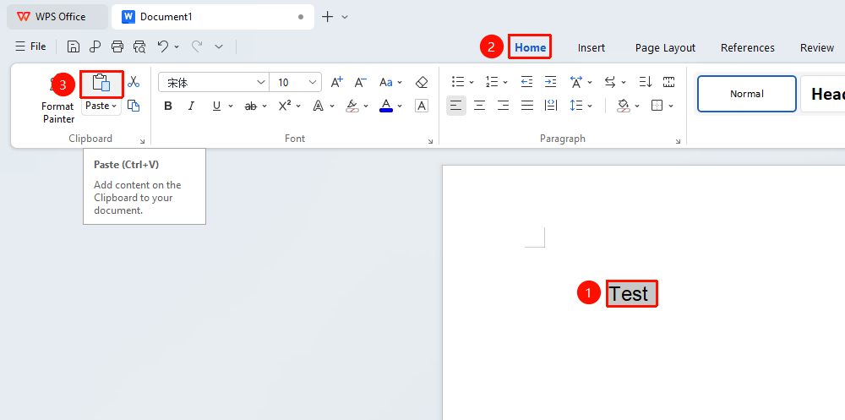Decrease paragraph indent
845x420 pixels.
[526, 82]
